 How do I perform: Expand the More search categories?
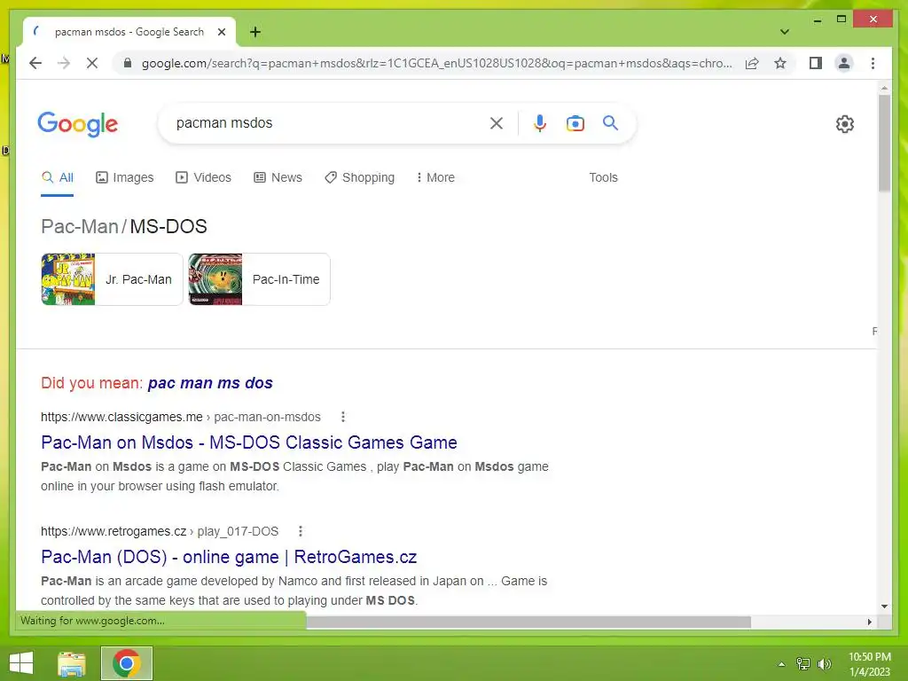(x=435, y=177)
